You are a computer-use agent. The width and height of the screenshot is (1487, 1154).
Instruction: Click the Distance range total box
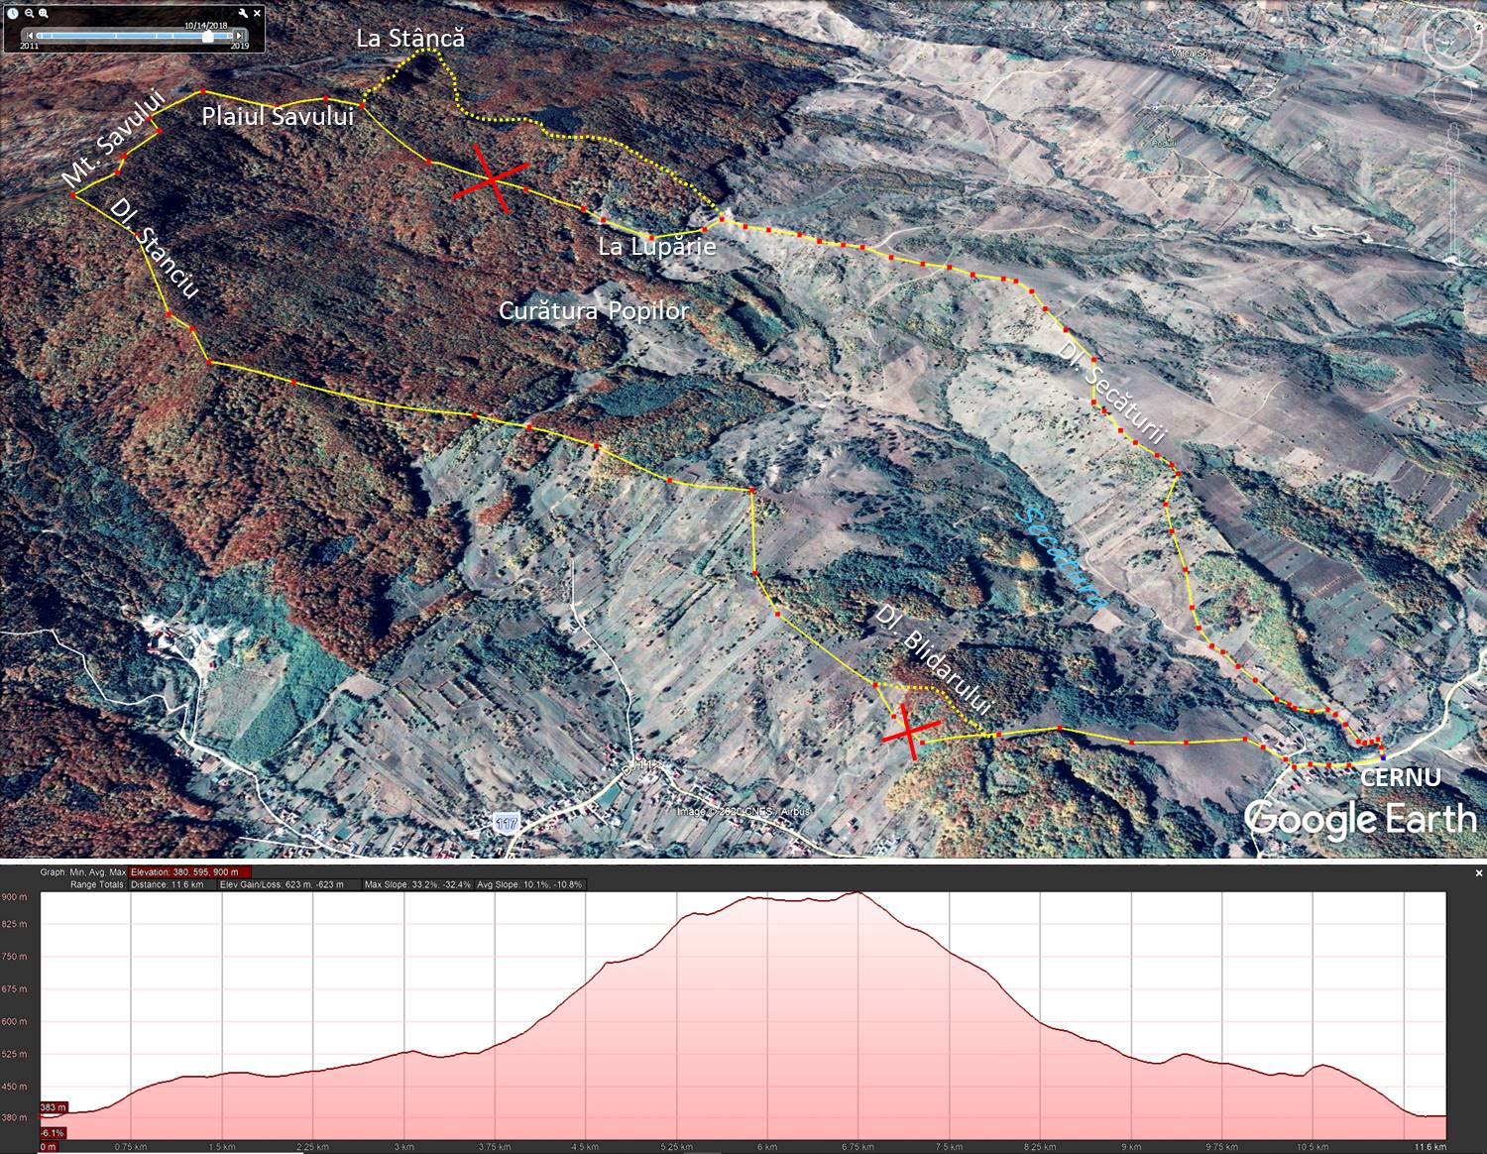(x=170, y=884)
